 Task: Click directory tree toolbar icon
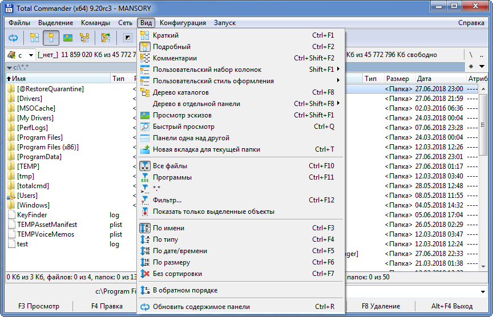tap(84, 38)
